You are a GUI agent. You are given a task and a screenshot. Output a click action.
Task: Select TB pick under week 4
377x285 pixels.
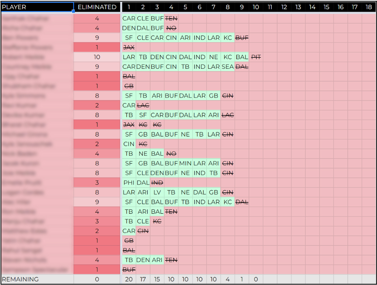(171, 192)
